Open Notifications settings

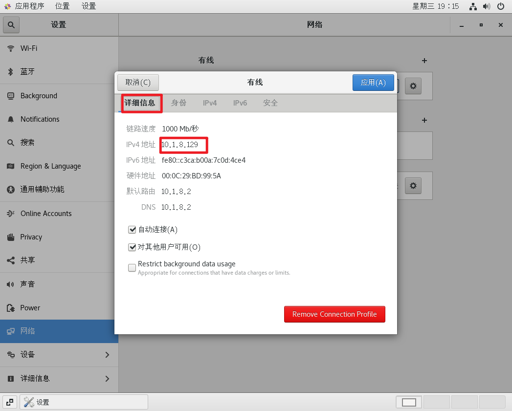tap(59, 119)
